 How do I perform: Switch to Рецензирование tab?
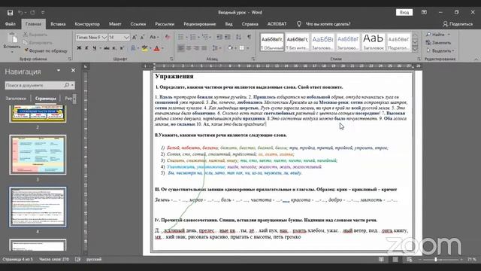(x=200, y=24)
